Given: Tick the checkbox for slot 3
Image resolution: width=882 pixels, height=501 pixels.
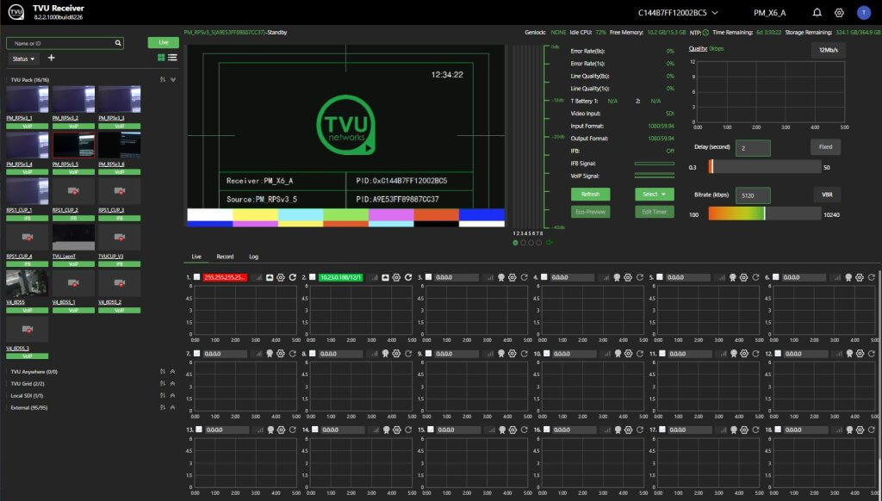Looking at the screenshot, I should pos(429,277).
